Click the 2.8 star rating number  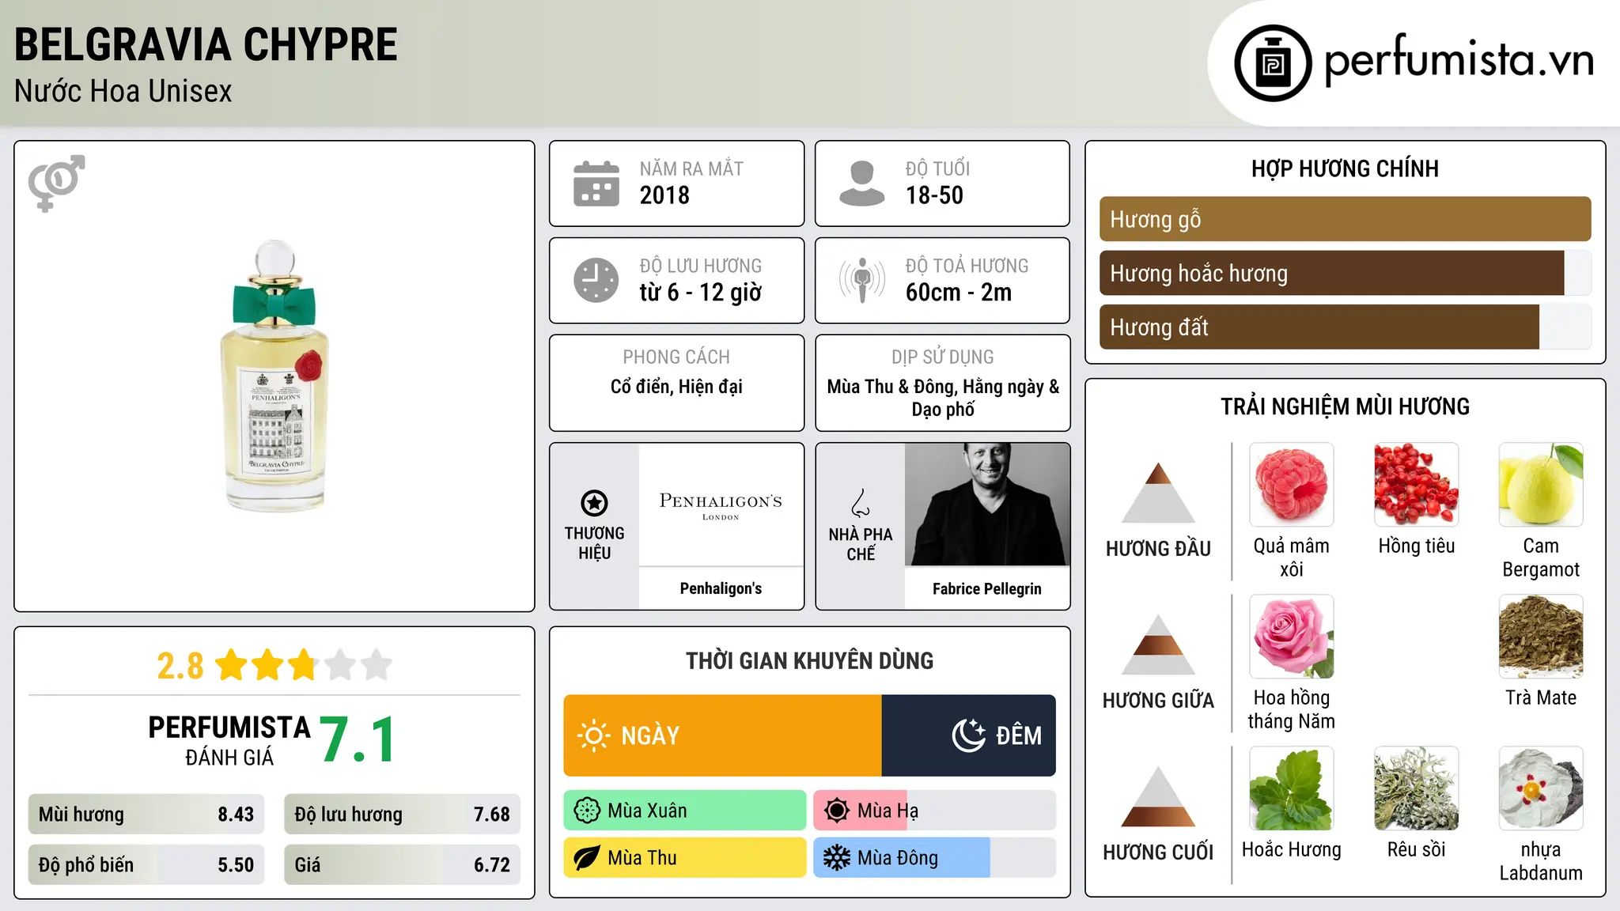point(180,666)
